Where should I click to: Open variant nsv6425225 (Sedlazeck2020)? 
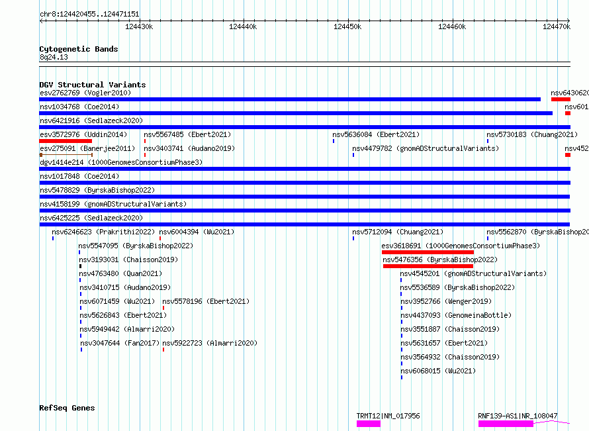tap(91, 218)
